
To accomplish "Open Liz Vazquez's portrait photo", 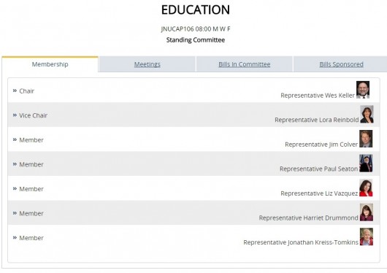I will click(x=366, y=188).
